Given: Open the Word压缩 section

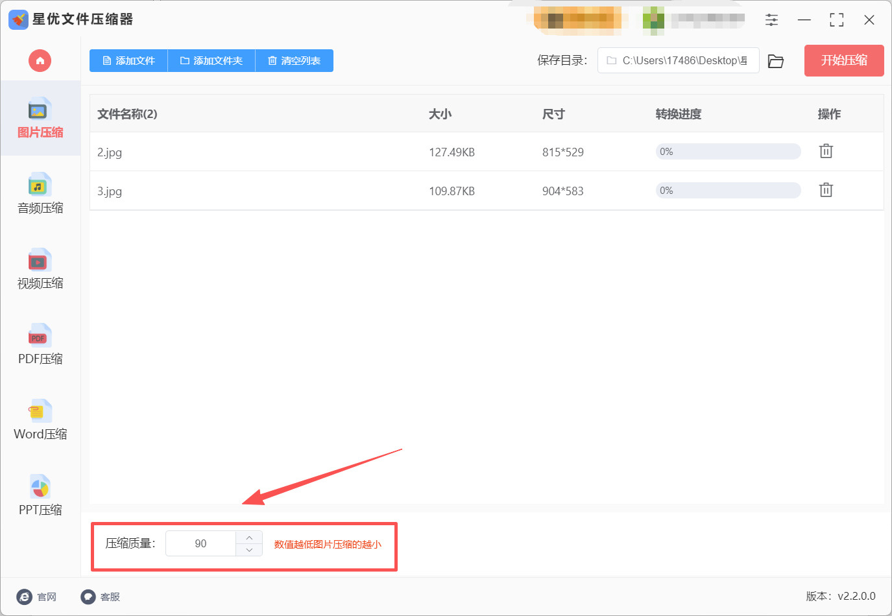Looking at the screenshot, I should coord(40,420).
